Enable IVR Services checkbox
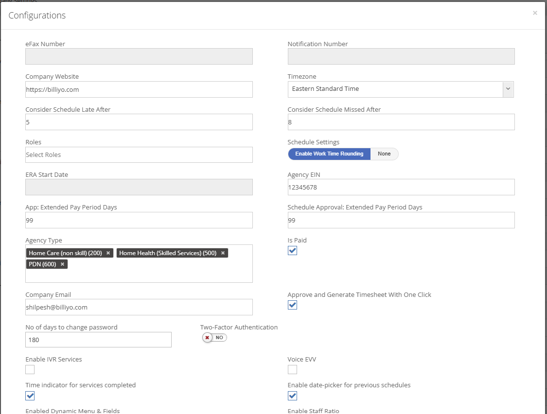Image resolution: width=547 pixels, height=414 pixels. (x=30, y=370)
